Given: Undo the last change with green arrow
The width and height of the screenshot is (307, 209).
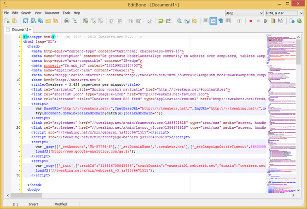Looking at the screenshot, I should [161, 21].
